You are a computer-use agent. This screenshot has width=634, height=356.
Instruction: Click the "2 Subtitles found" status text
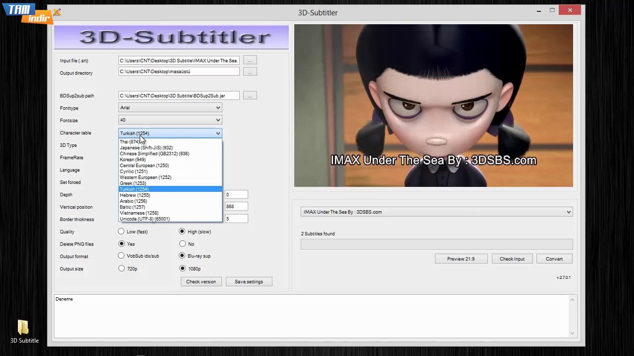[318, 234]
